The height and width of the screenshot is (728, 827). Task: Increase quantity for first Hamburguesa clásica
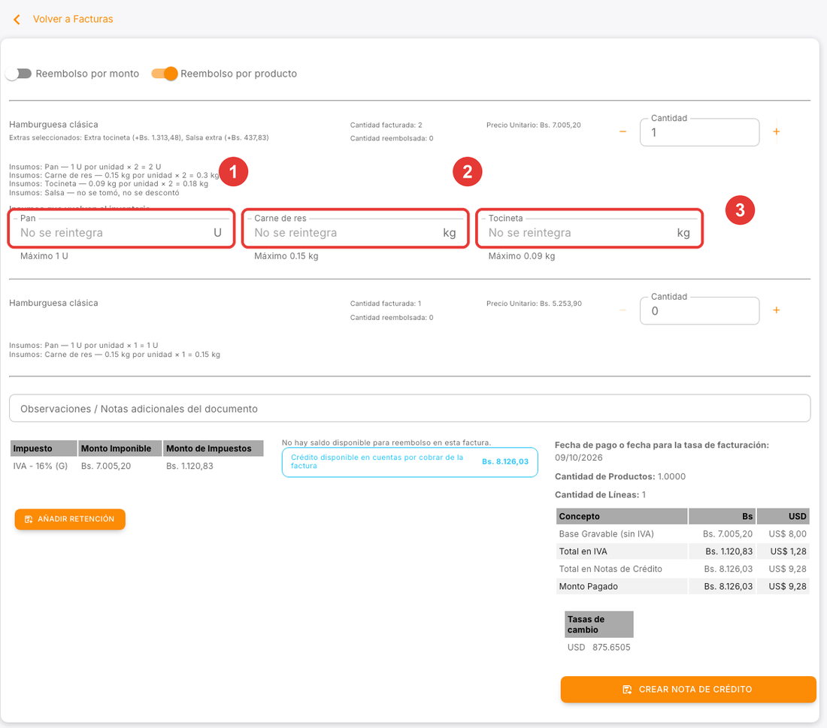point(777,131)
